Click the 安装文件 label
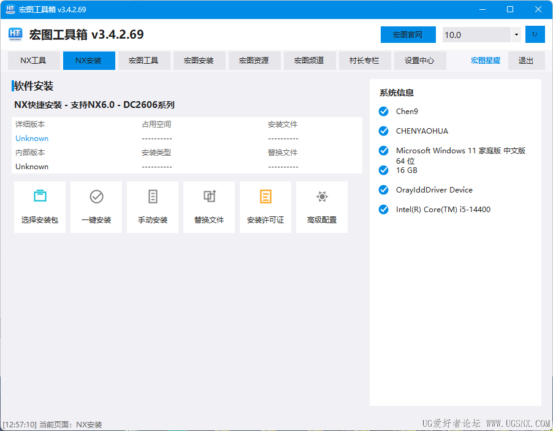553x431 pixels. click(x=283, y=124)
